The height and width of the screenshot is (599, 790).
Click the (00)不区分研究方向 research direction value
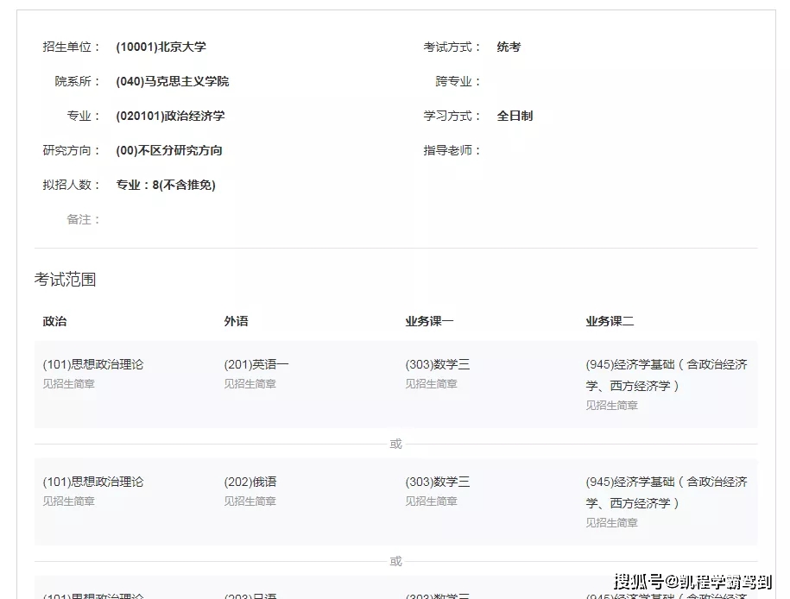click(169, 150)
